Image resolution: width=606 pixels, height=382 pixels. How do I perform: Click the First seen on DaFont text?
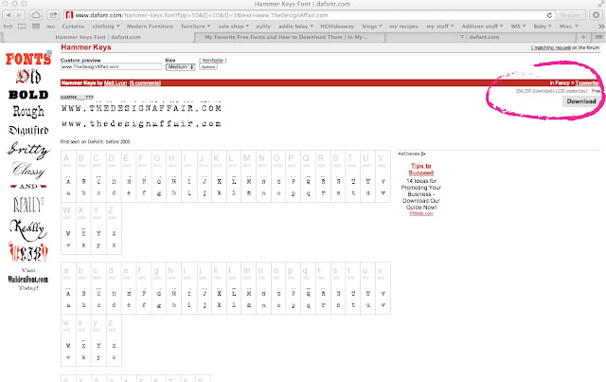tap(95, 141)
